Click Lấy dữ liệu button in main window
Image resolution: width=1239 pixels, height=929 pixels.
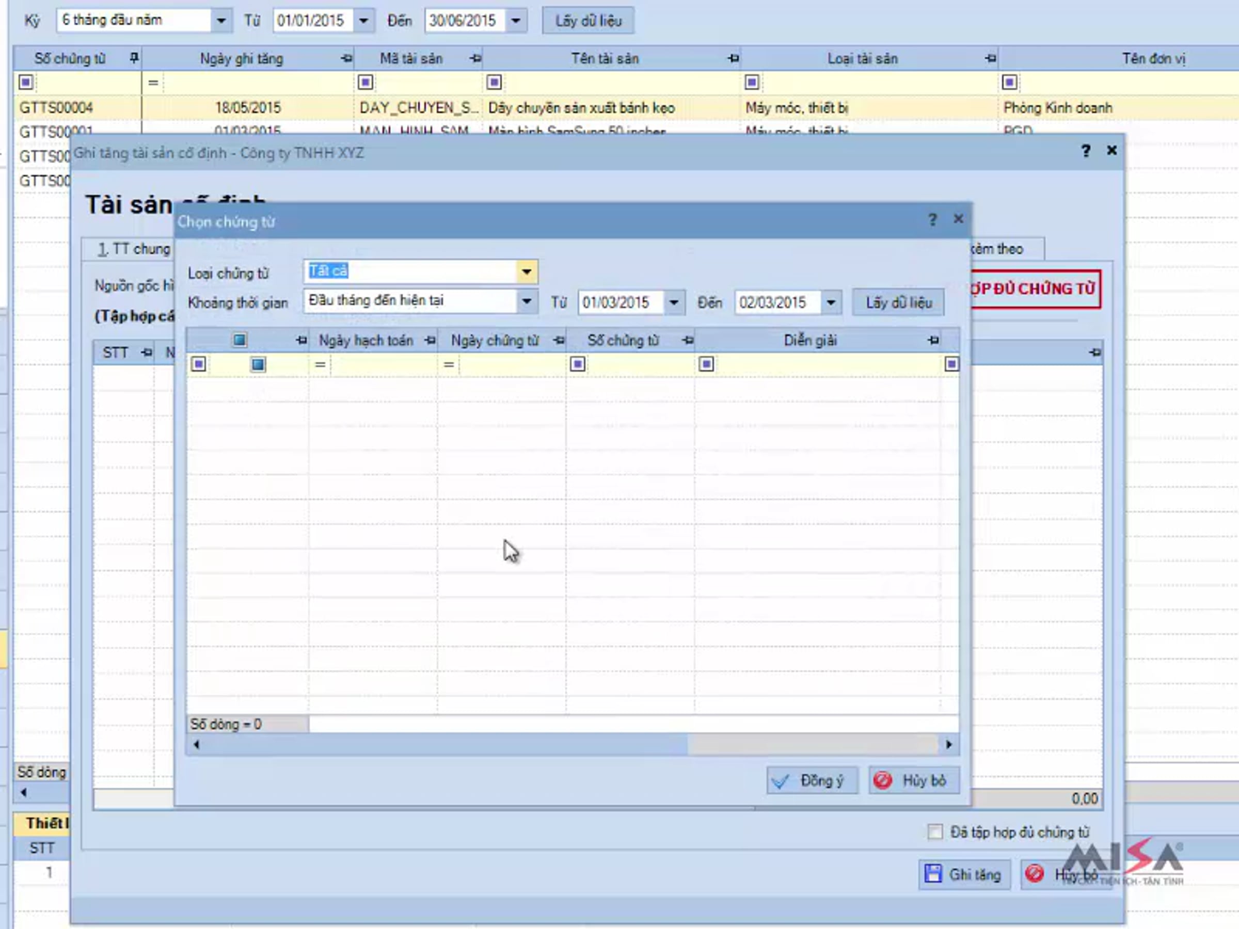coord(588,21)
